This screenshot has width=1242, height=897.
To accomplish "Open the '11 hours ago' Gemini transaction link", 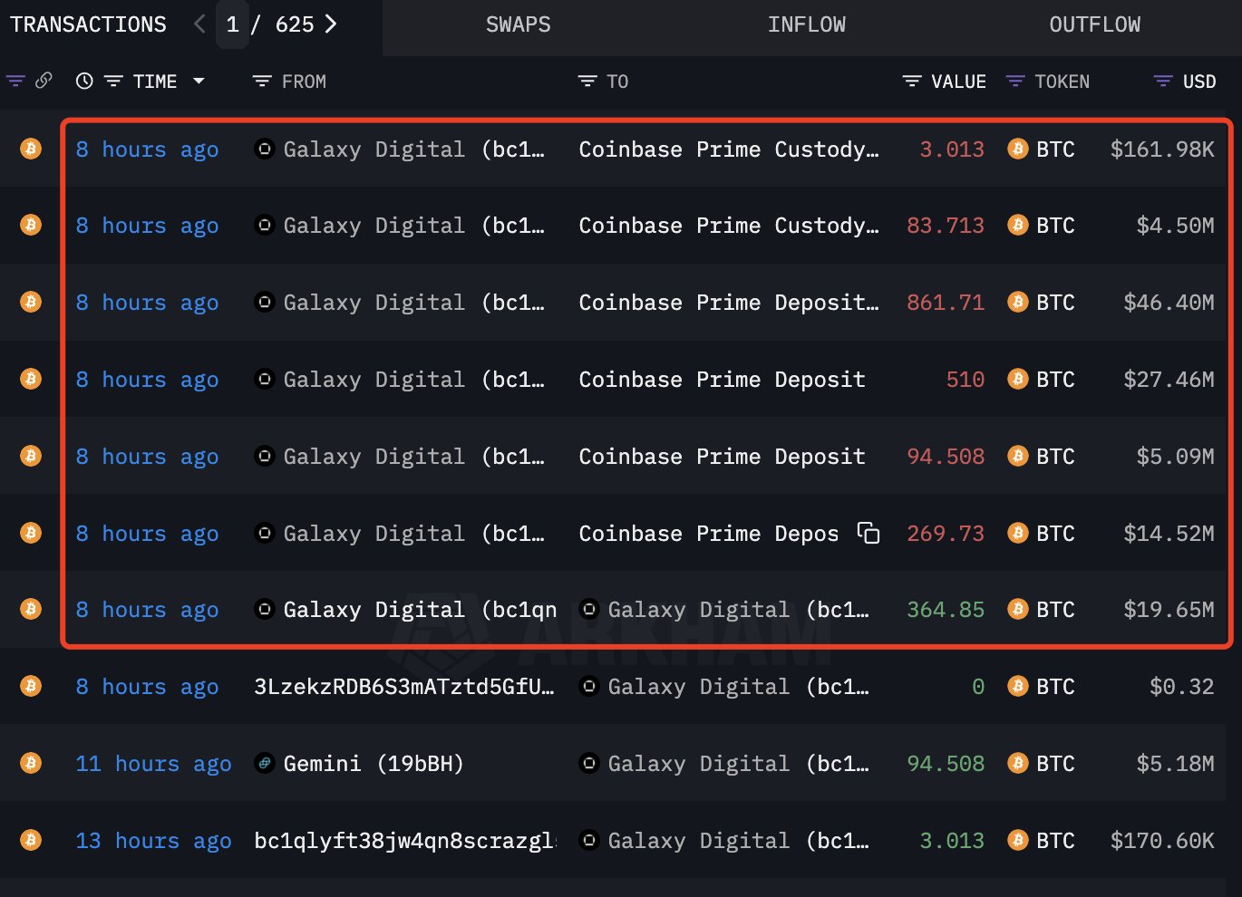I will pyautogui.click(x=153, y=764).
